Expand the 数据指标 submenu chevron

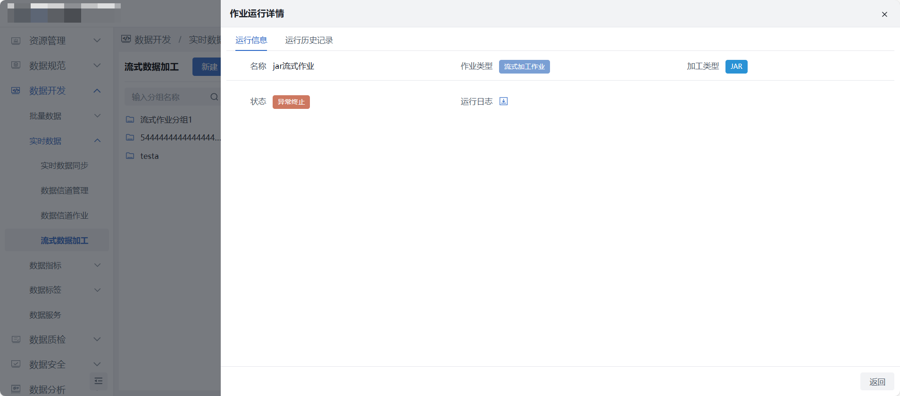coord(97,265)
